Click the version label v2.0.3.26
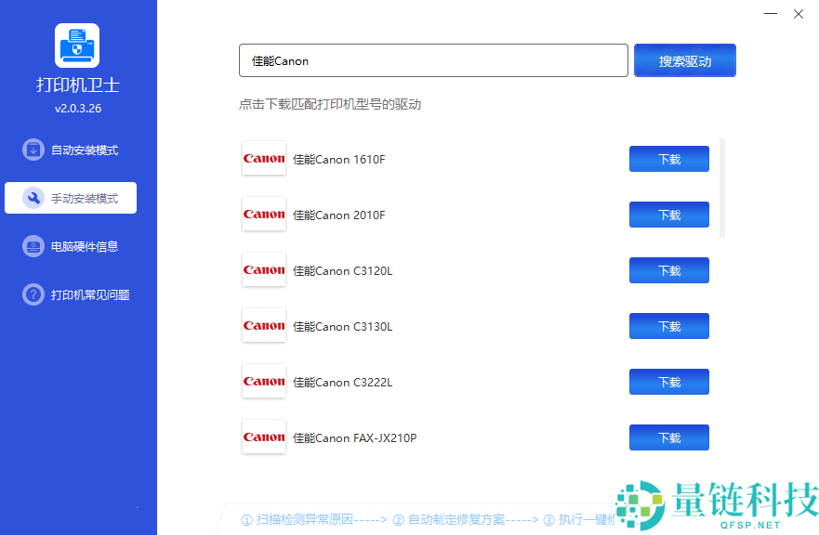Image resolution: width=819 pixels, height=535 pixels. [78, 109]
